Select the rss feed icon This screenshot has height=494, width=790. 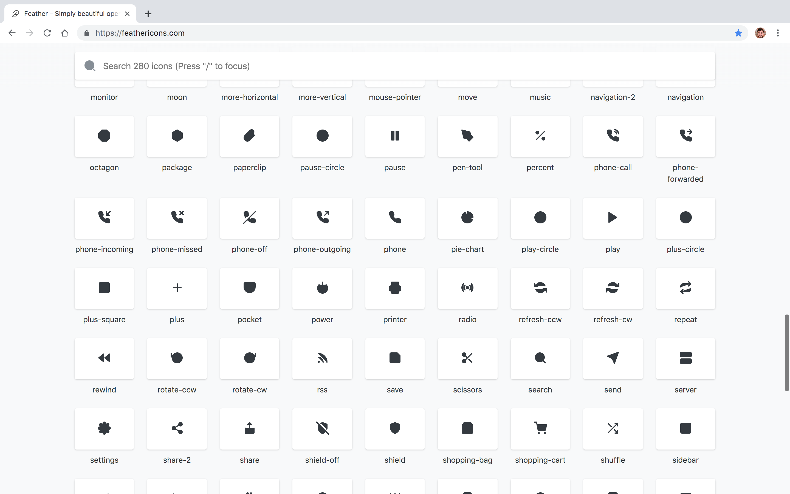click(322, 358)
